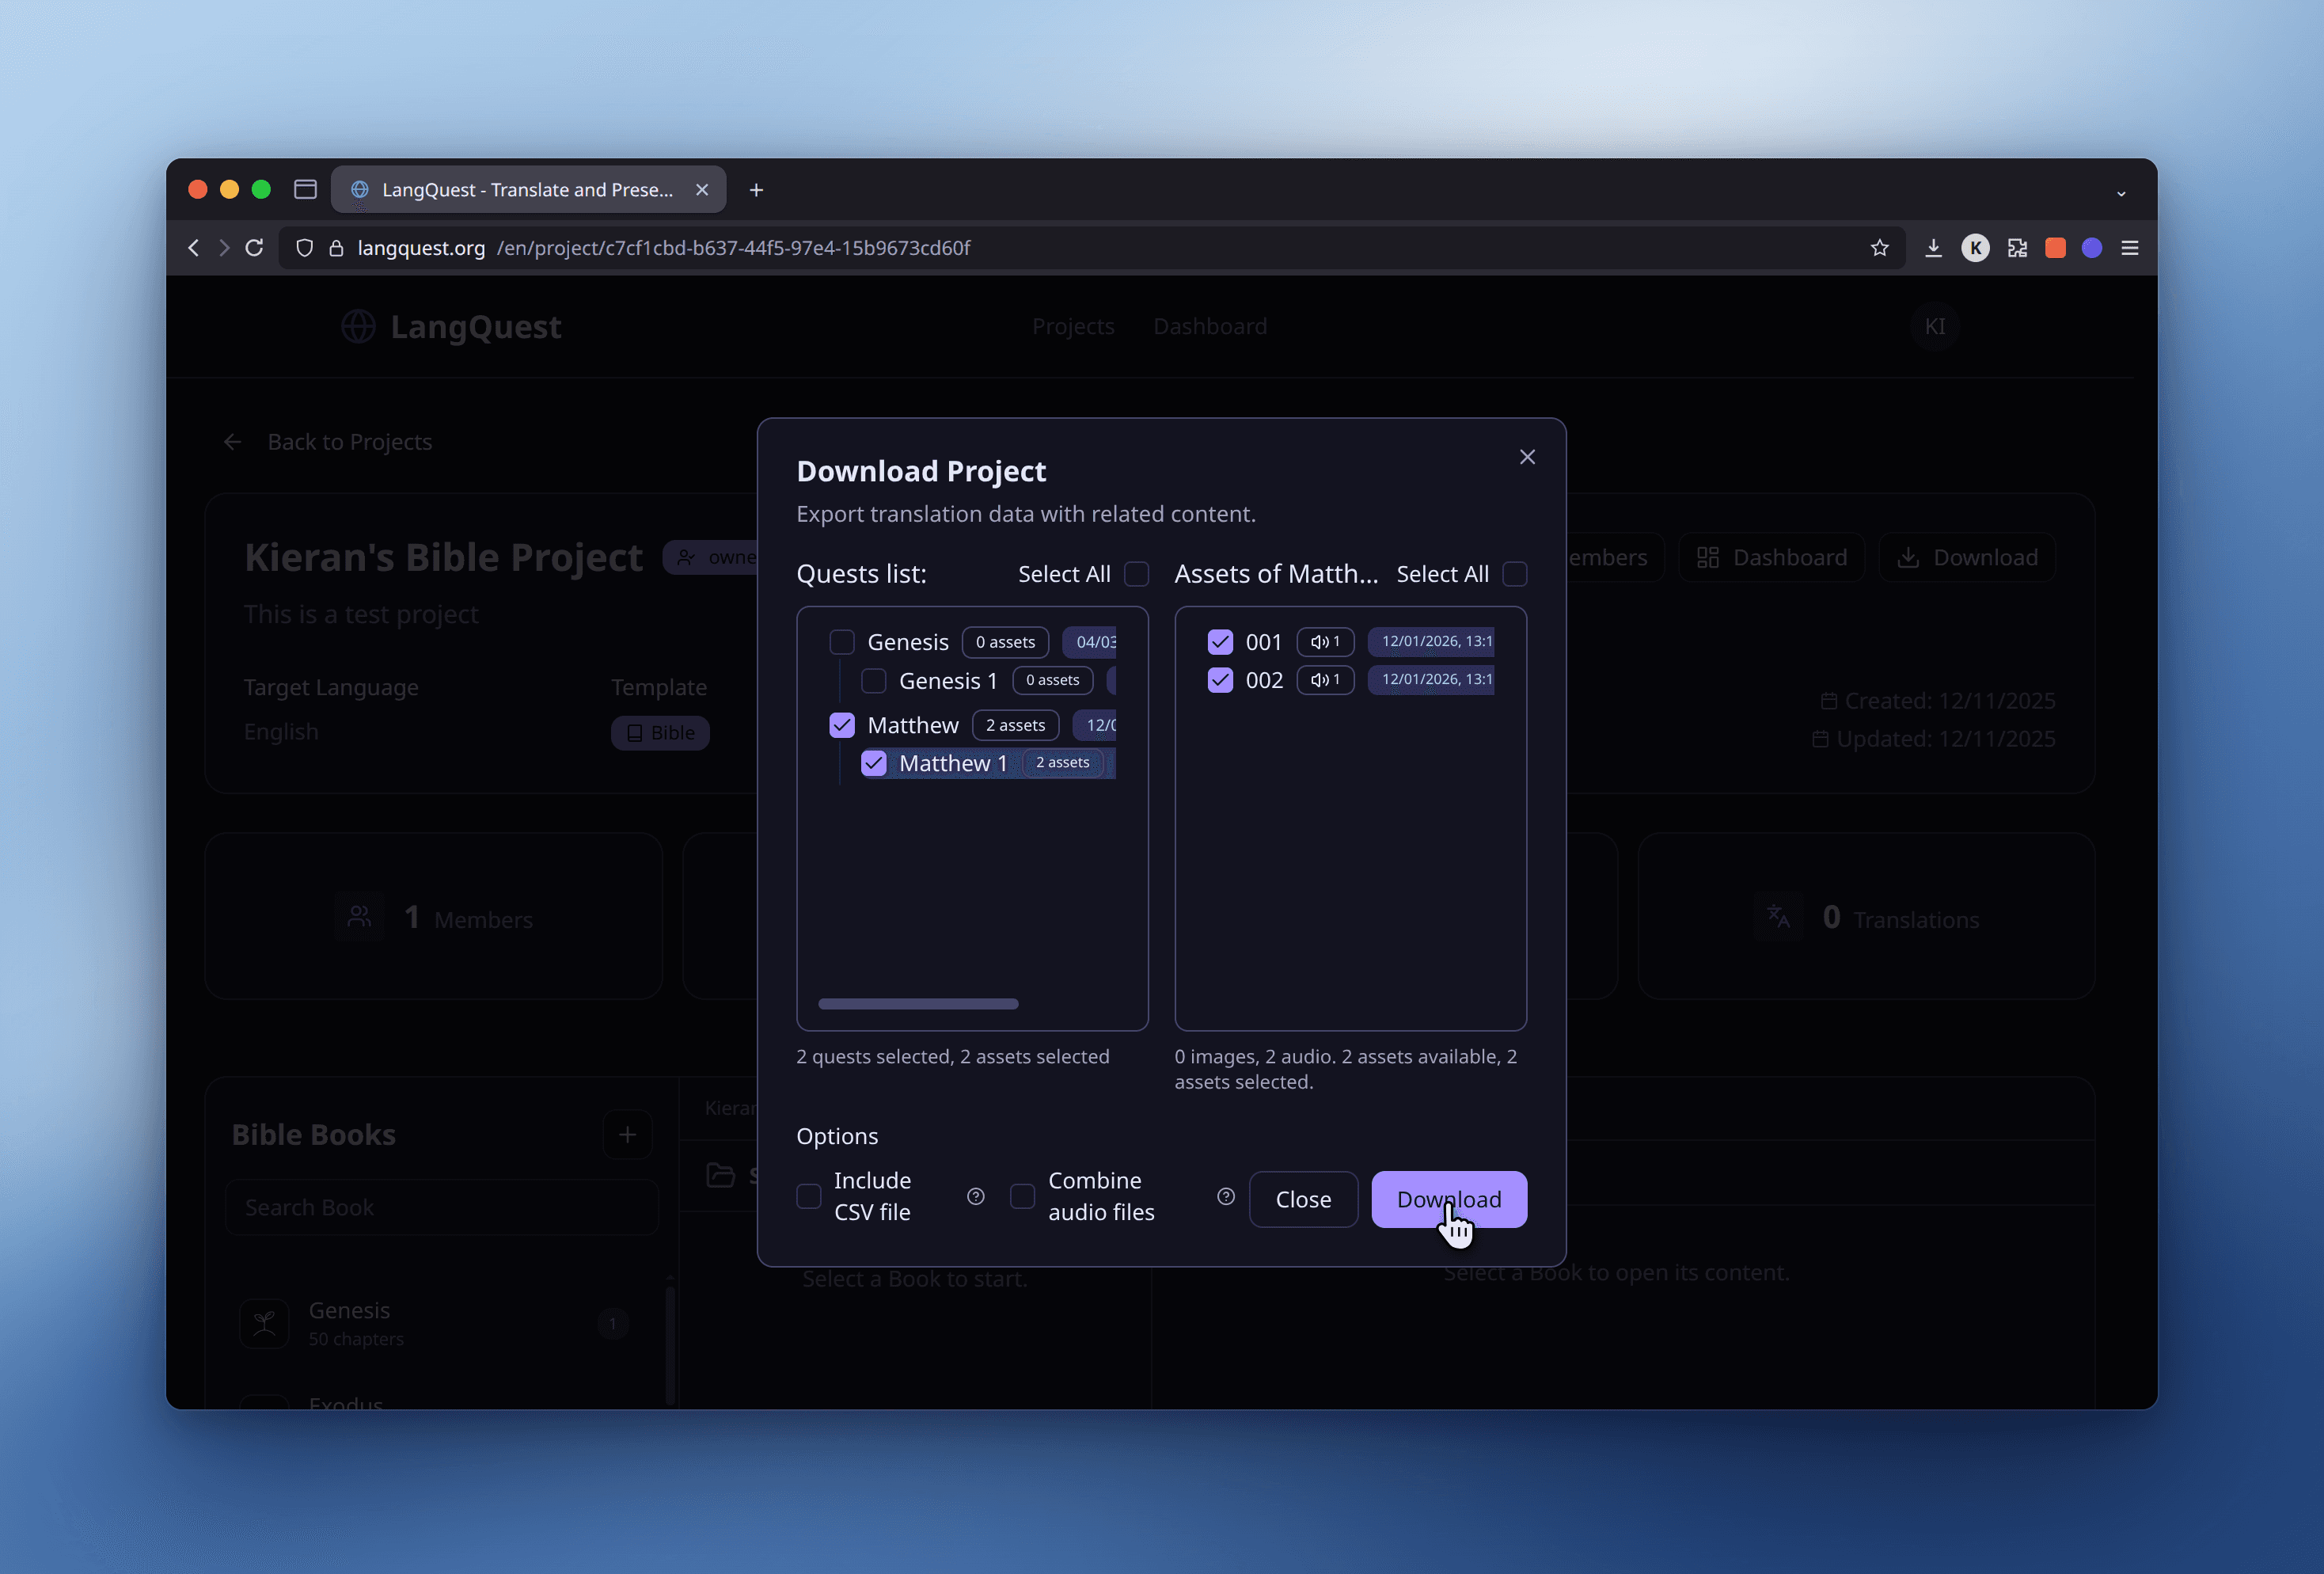2324x1574 pixels.
Task: Click the project Dashboard button
Action: tap(1771, 558)
